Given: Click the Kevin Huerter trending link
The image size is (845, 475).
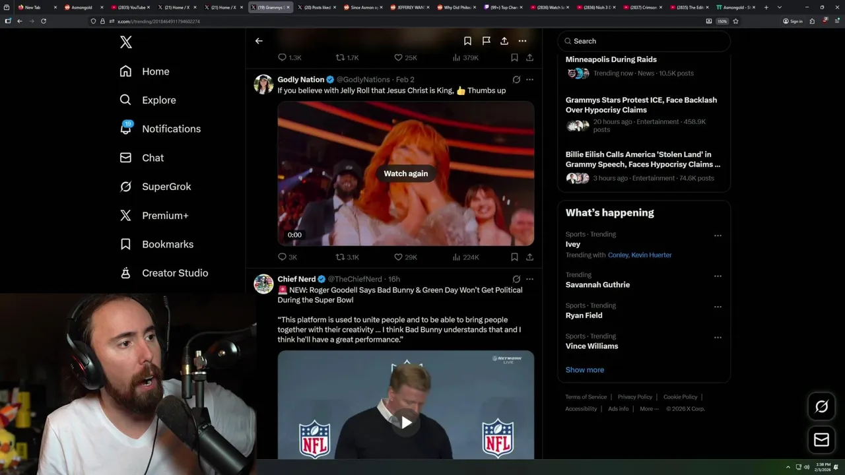Looking at the screenshot, I should pos(652,255).
